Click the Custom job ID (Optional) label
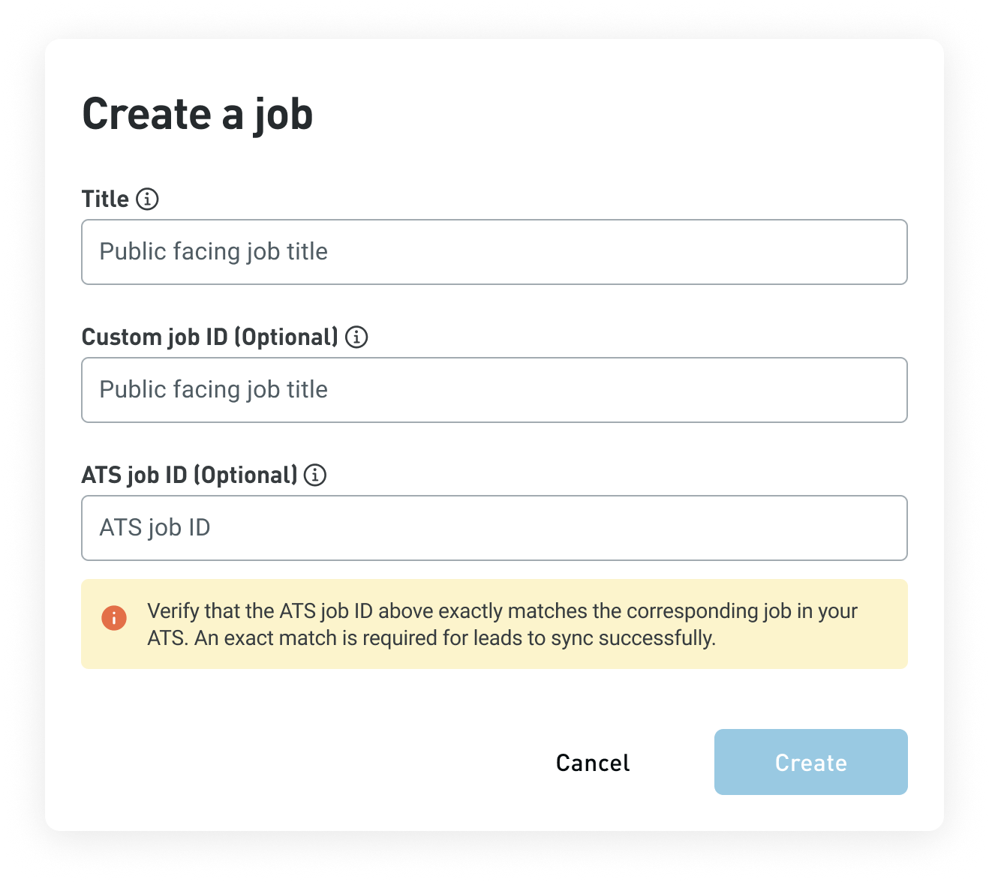 click(x=211, y=337)
